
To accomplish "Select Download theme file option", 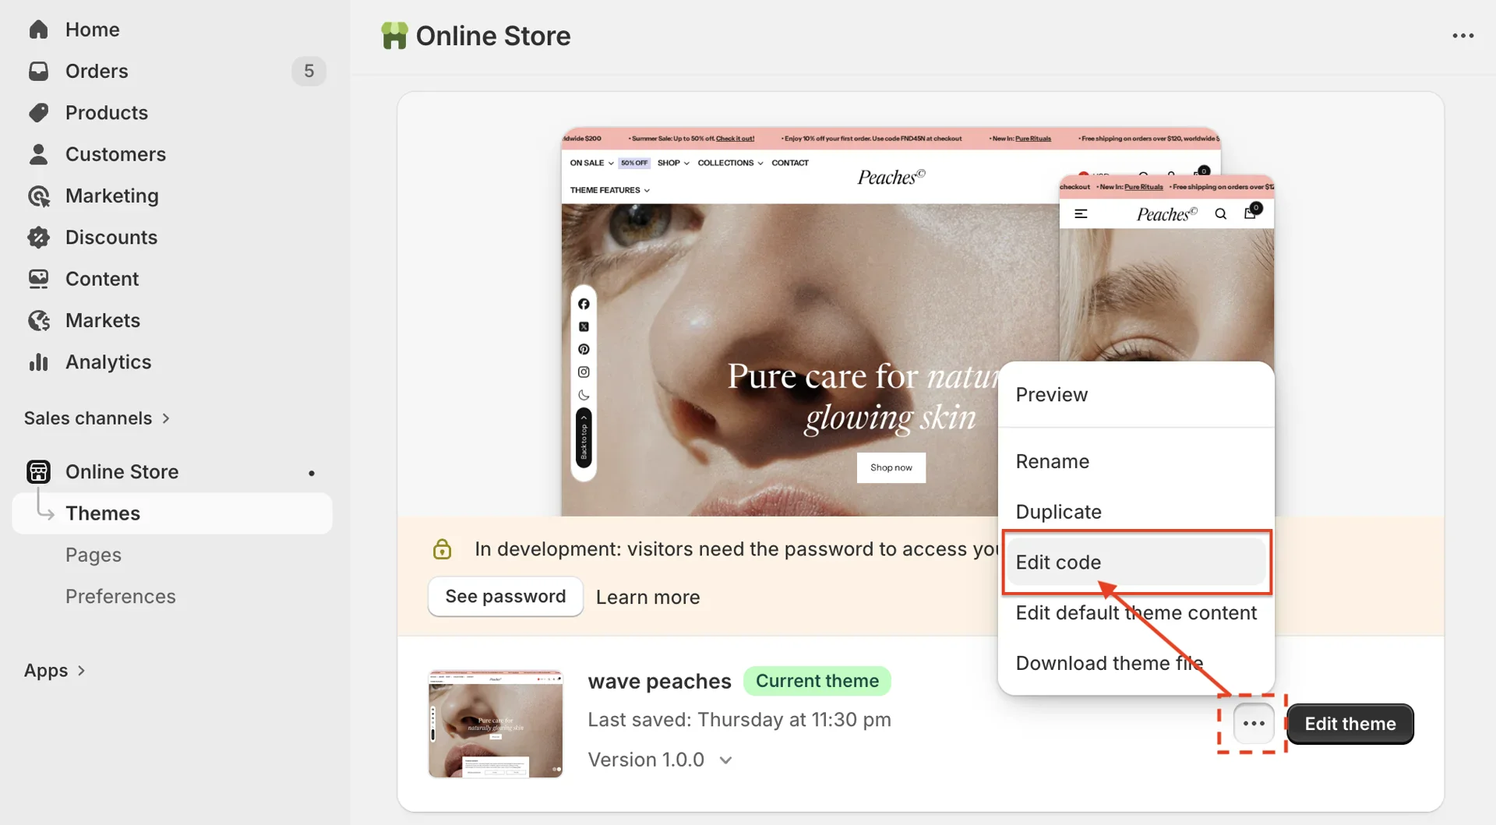I will click(1110, 663).
